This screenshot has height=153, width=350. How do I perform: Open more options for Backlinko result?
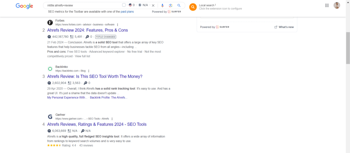(89, 71)
